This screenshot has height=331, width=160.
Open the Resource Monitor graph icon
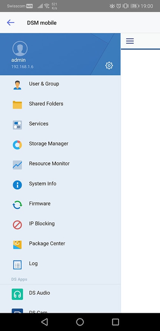click(x=17, y=165)
